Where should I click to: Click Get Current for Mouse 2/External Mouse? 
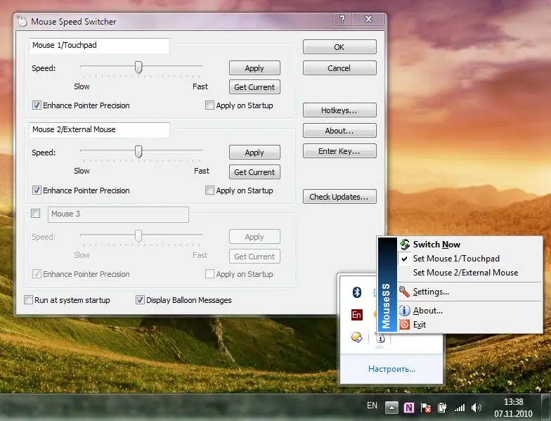click(x=254, y=171)
